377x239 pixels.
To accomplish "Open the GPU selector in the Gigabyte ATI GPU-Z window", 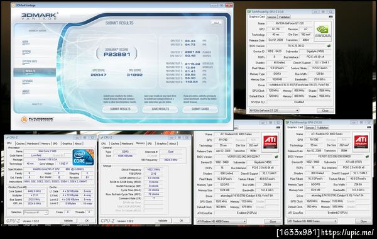I will coord(221,221).
